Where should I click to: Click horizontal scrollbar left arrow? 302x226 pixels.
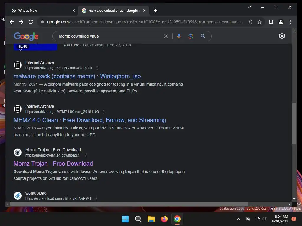(8, 204)
